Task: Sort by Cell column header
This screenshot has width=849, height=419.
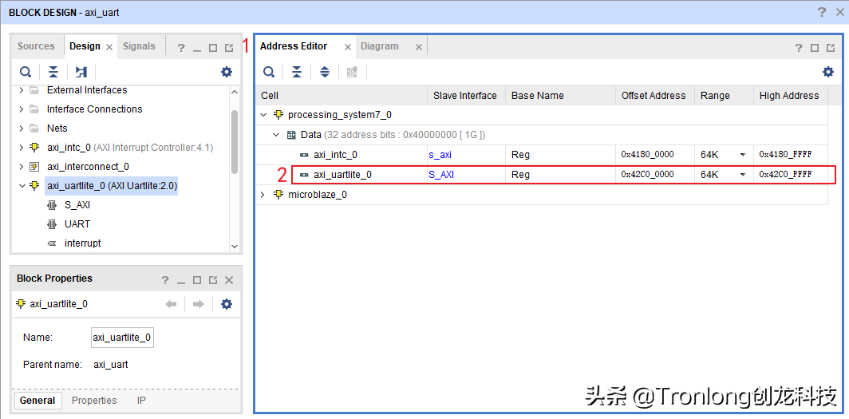Action: pos(342,95)
